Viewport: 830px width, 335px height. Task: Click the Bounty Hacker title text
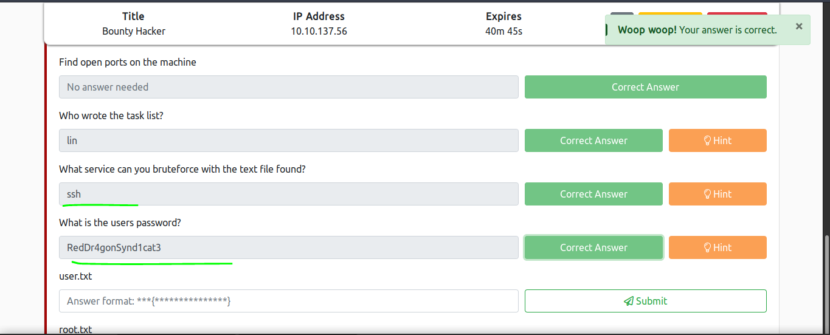pyautogui.click(x=134, y=31)
